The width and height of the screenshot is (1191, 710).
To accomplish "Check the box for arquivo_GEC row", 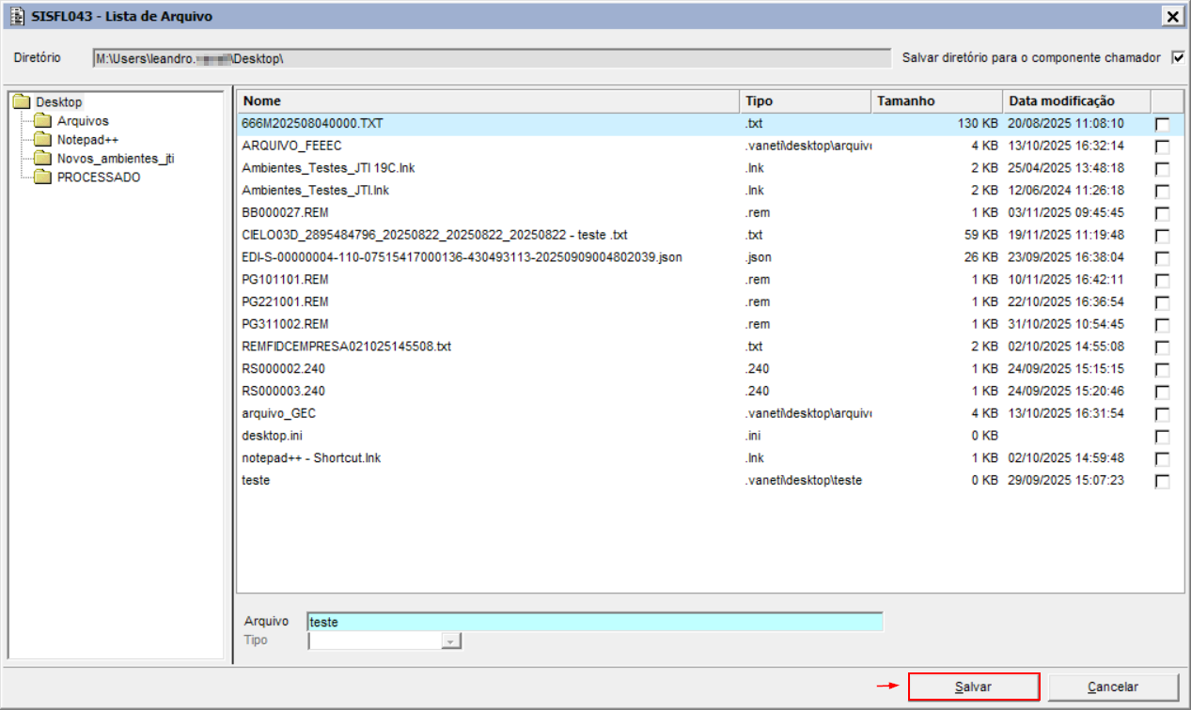I will click(1163, 414).
